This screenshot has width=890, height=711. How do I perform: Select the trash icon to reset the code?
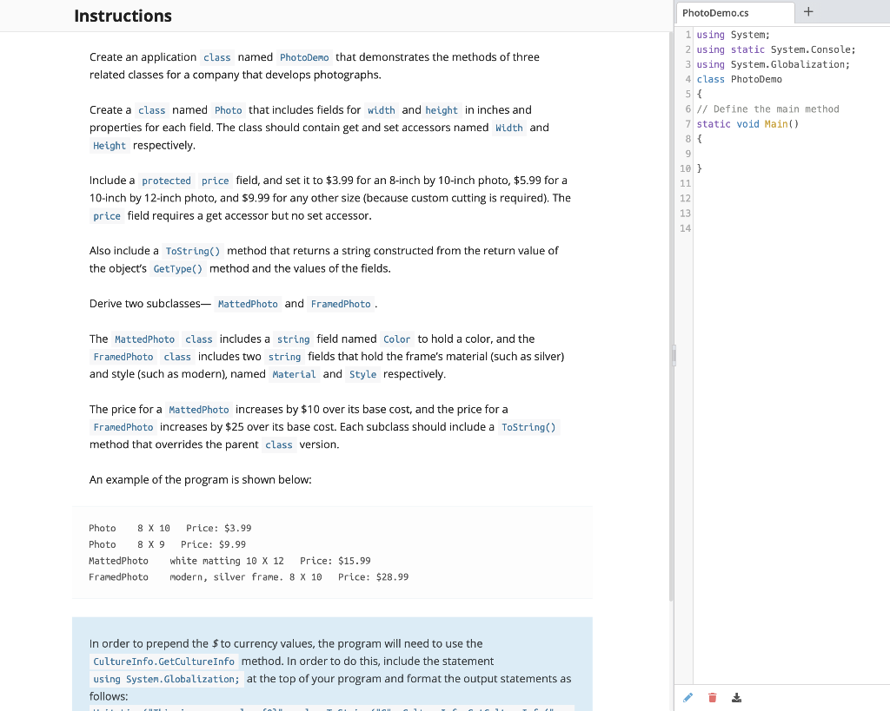(712, 697)
